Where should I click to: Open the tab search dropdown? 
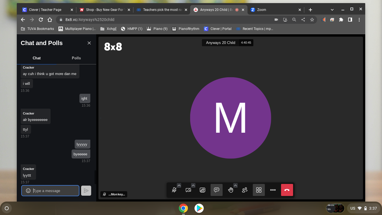click(x=332, y=10)
